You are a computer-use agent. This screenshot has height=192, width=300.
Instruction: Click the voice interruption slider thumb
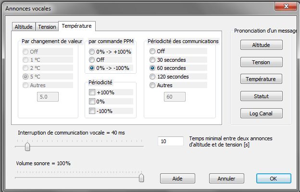(27, 147)
